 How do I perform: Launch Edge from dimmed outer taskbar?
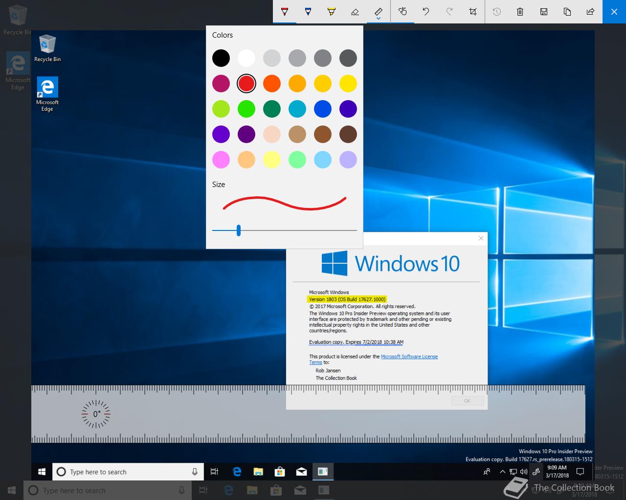pyautogui.click(x=228, y=490)
